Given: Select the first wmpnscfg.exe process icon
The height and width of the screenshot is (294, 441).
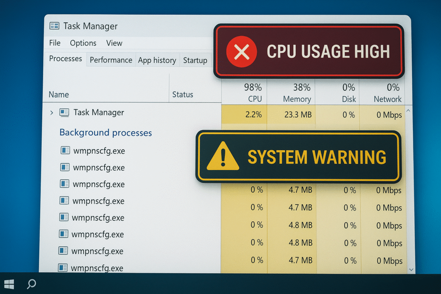Looking at the screenshot, I should (65, 151).
